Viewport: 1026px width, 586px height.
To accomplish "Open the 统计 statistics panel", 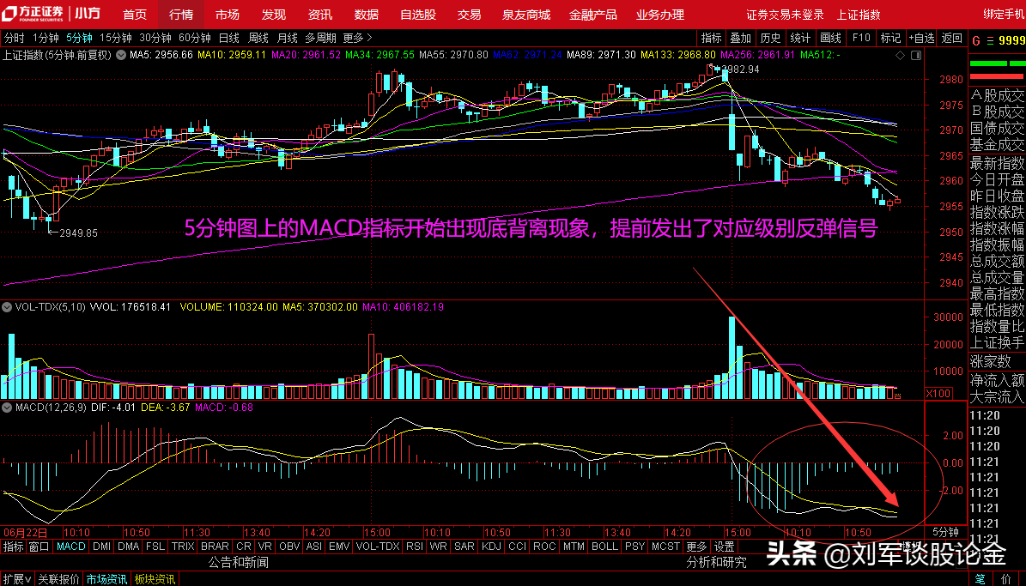I will (x=799, y=38).
